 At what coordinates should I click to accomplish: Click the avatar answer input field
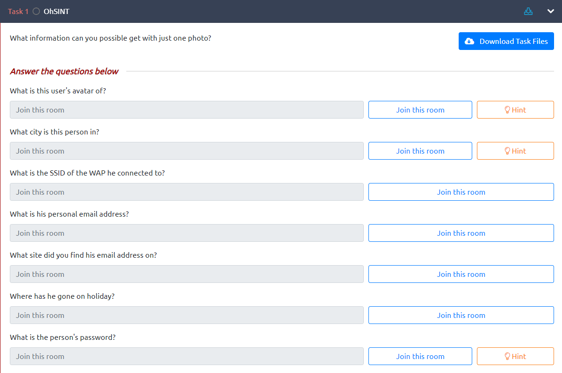(x=187, y=110)
